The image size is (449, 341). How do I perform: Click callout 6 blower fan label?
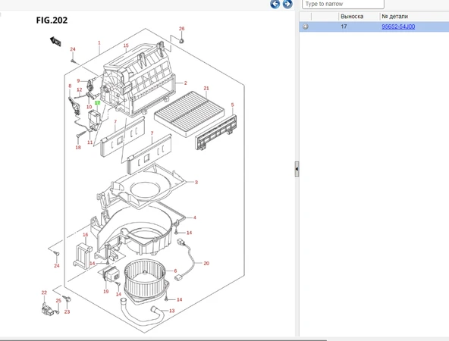[175, 271]
